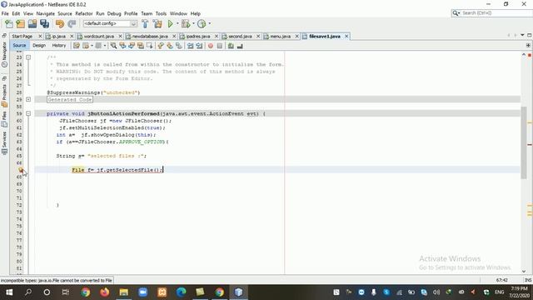Toggle Highlight Search icon in editor toolbar

pyautogui.click(x=141, y=46)
